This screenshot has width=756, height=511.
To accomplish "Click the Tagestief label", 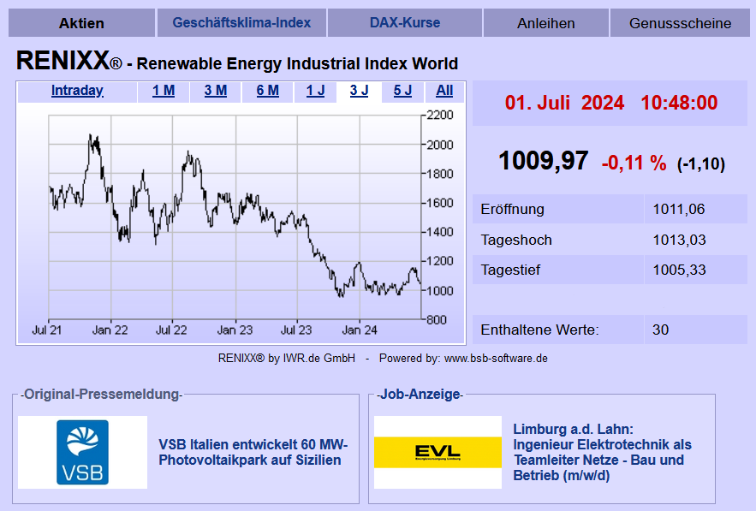I will coord(510,270).
